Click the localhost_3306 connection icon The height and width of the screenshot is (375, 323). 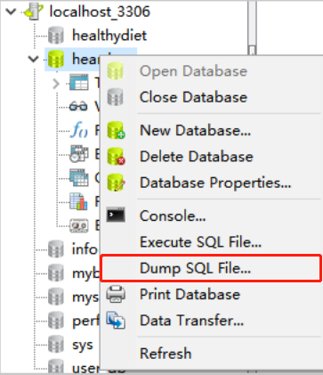34,12
